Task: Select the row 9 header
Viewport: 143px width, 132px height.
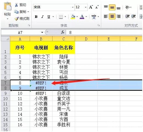Action: tap(5, 93)
